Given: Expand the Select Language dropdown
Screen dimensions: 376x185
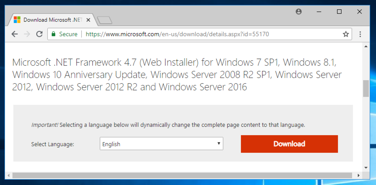Looking at the screenshot, I should [x=162, y=144].
